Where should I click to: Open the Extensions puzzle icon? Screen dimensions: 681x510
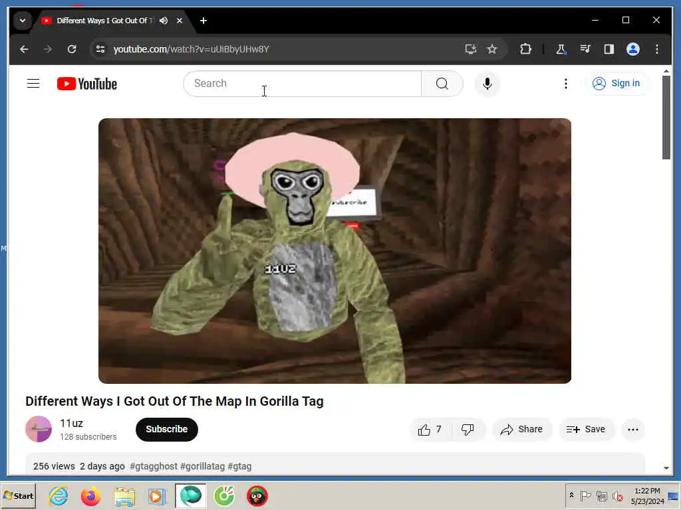[525, 49]
